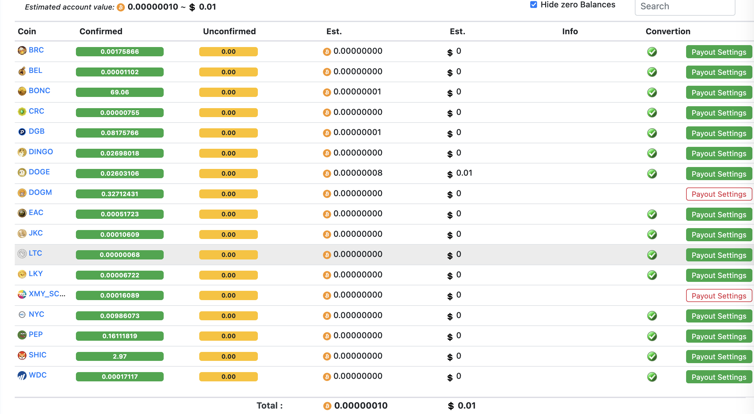The width and height of the screenshot is (754, 414).
Task: Click the DGB coin icon
Action: [x=22, y=132]
